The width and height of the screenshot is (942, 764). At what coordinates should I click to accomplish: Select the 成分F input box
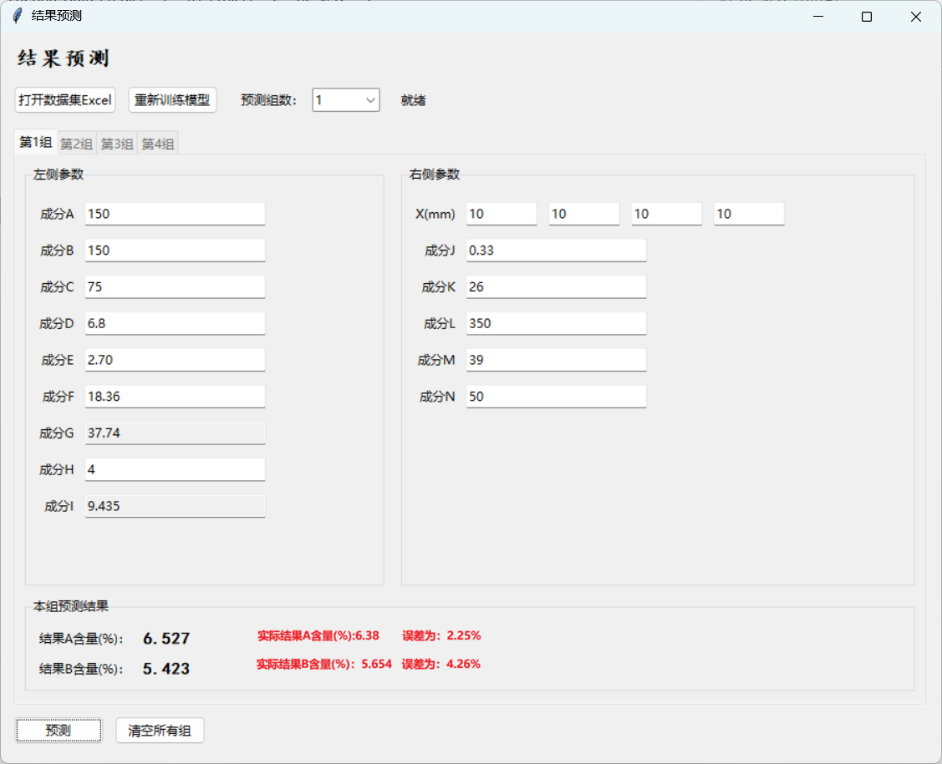[x=175, y=397]
